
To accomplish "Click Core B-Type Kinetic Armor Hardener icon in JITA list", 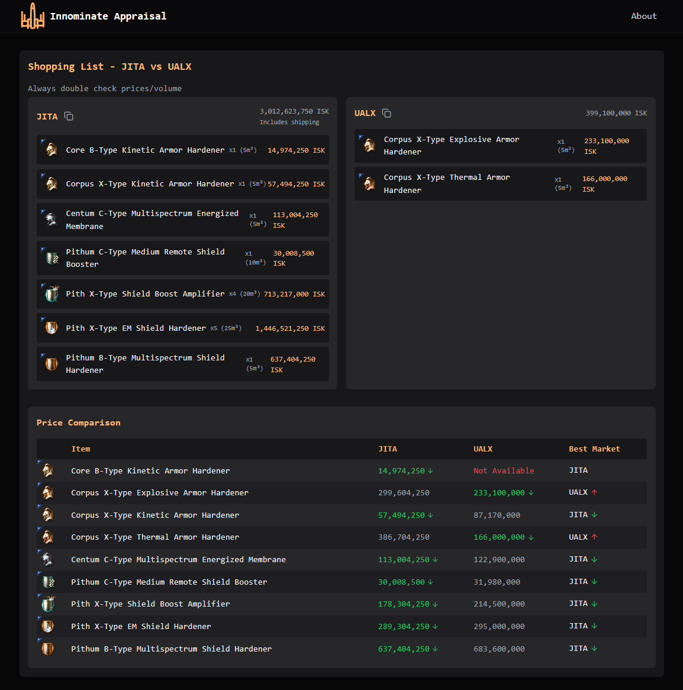I will [x=51, y=150].
